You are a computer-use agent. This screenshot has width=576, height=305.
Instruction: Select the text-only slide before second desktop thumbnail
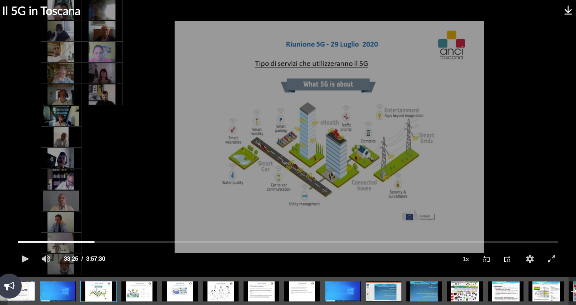[x=302, y=291]
